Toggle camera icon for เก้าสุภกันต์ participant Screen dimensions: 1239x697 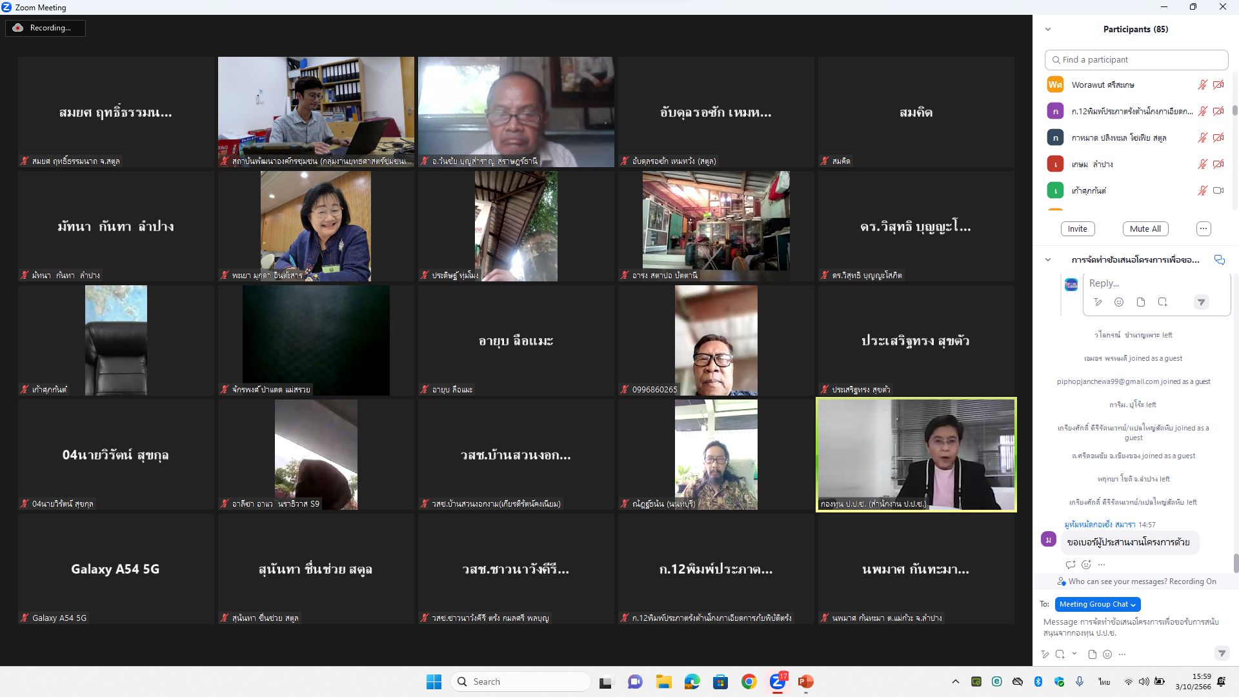pyautogui.click(x=1218, y=190)
